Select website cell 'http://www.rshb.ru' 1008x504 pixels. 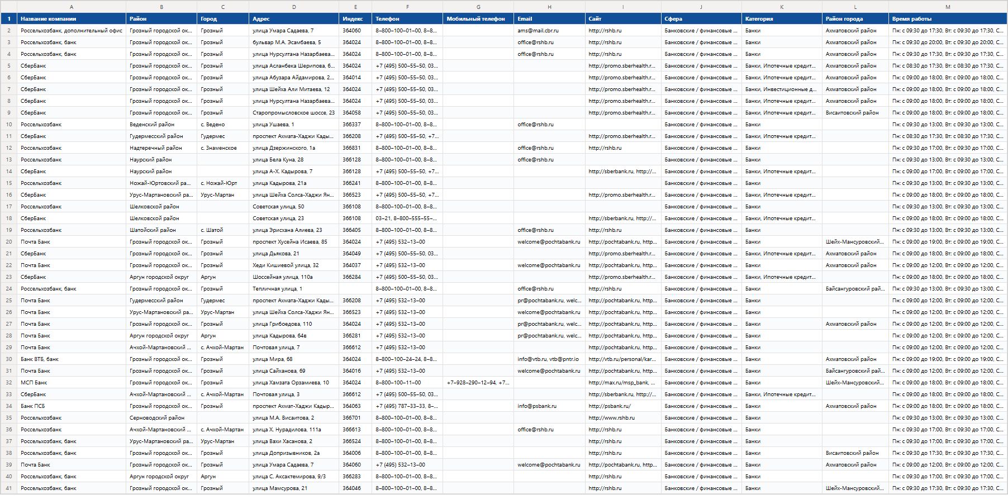(623, 418)
